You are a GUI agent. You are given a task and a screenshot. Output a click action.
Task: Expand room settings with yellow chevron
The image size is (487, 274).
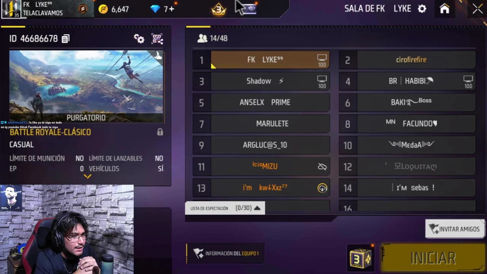pyautogui.click(x=88, y=176)
